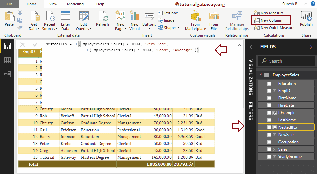Switch to the Help tab
The width and height of the screenshot is (317, 174).
pos(100,4)
